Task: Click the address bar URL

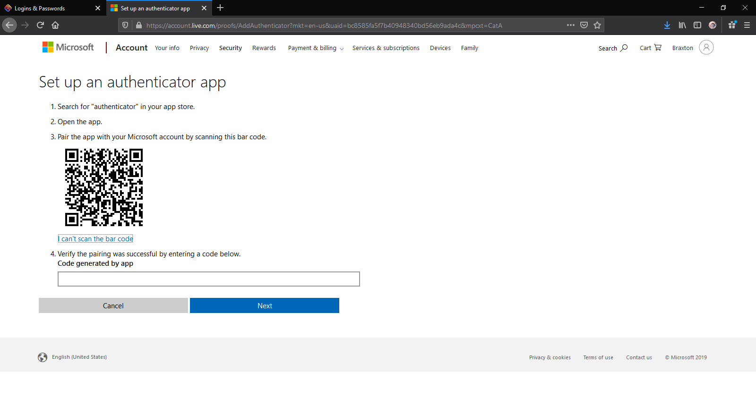Action: (324, 25)
